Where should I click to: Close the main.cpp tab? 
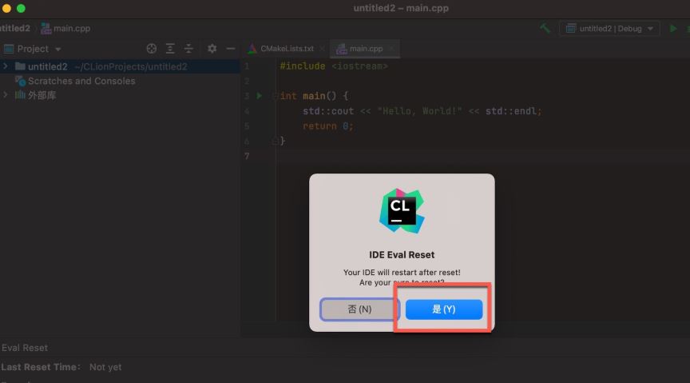pyautogui.click(x=391, y=49)
